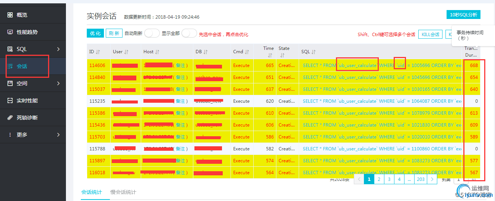The height and width of the screenshot is (201, 495).
Task: Click 备注 link in session 116018 row
Action: coord(180,173)
